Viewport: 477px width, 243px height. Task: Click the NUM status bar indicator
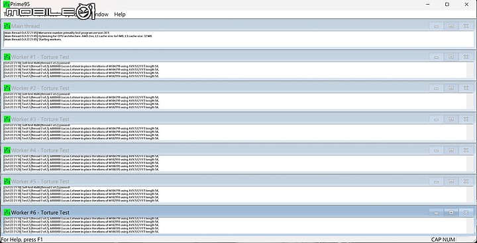449,240
